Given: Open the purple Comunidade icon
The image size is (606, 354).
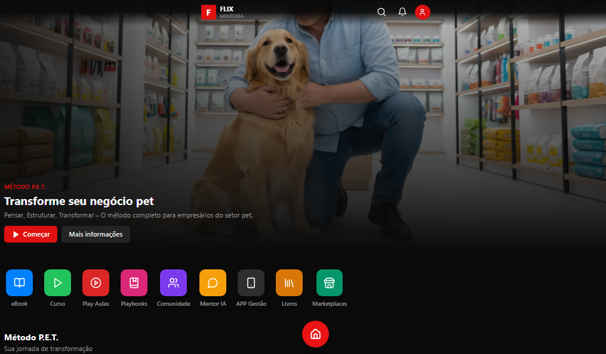Looking at the screenshot, I should tap(174, 282).
